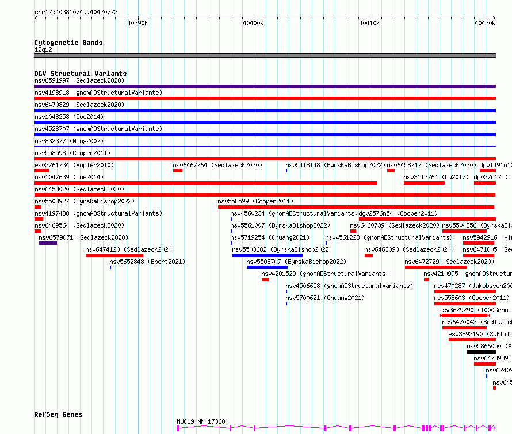
Task: Click the nsv1048258 (Coe2014) label
Action: (x=69, y=117)
